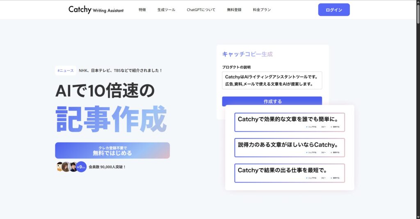Click the キャッチコピー生成 heading
Image resolution: width=420 pixels, height=219 pixels.
click(247, 54)
